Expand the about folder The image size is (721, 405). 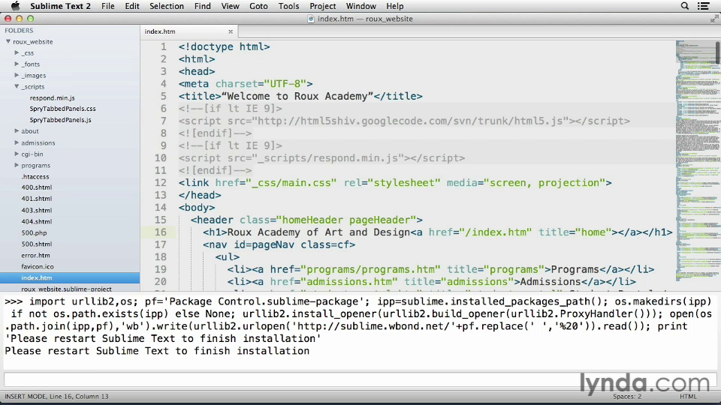(17, 130)
